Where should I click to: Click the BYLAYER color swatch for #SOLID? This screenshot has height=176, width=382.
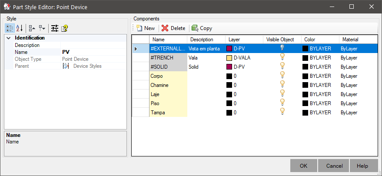coord(305,67)
